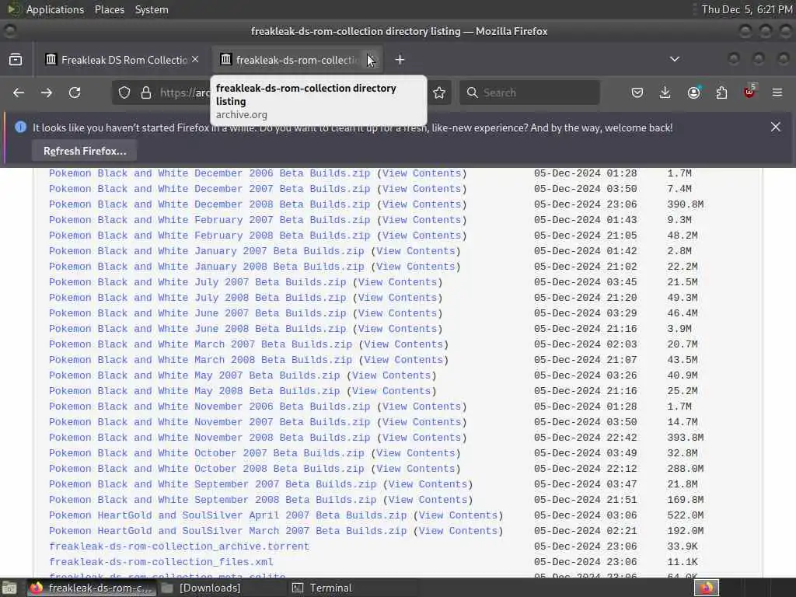Download June 2007 Beta Builds.zip
Screen dimensions: 796x597
(197, 313)
